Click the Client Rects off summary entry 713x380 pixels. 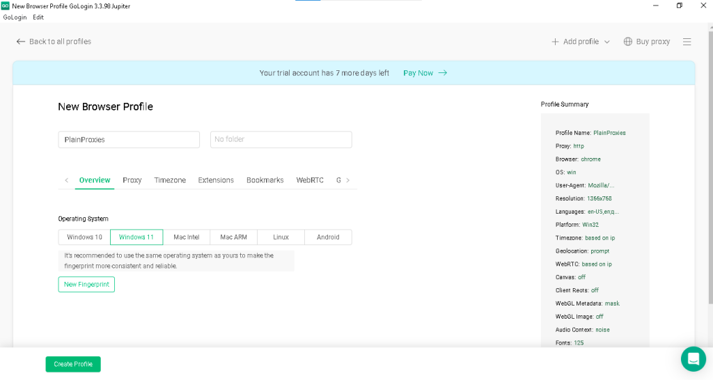(x=577, y=290)
